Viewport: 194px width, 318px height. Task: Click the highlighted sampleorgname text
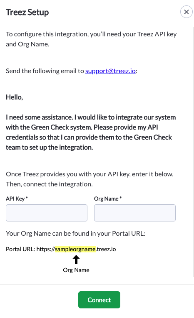(x=75, y=249)
